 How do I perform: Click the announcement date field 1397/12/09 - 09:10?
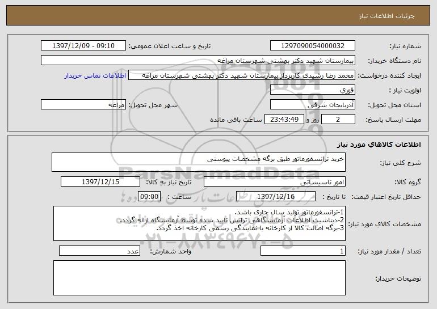pos(83,45)
